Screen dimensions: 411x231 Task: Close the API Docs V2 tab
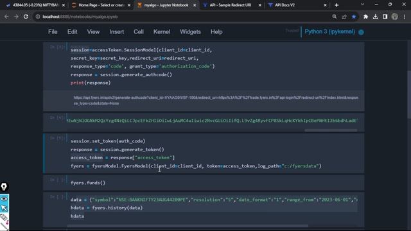point(325,5)
